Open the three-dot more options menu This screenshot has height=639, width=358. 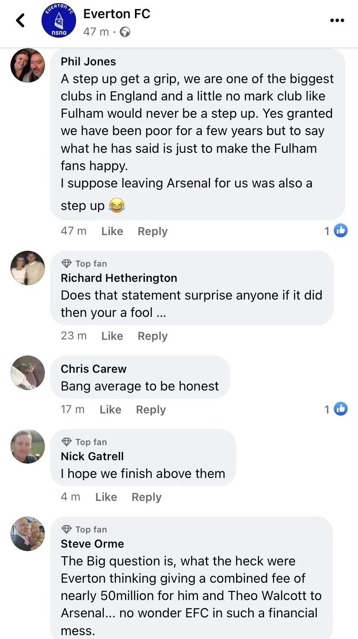tap(337, 20)
